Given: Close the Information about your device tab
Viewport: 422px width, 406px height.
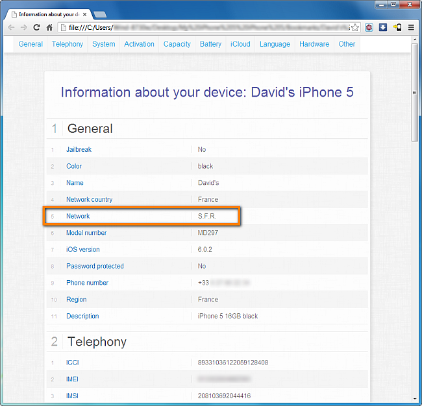Looking at the screenshot, I should pos(85,14).
